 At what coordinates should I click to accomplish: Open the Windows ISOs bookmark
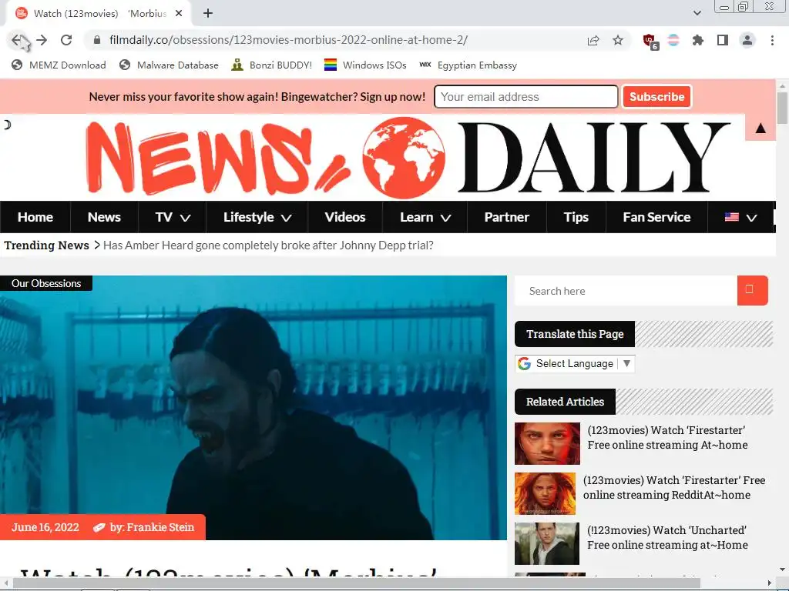point(365,65)
